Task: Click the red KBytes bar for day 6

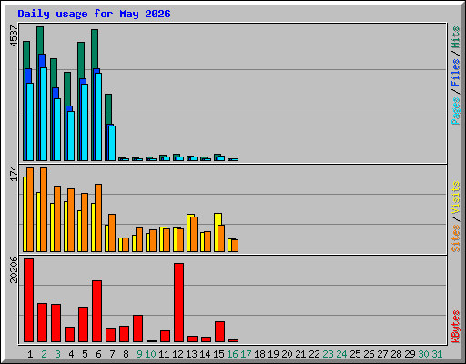Action: click(96, 311)
